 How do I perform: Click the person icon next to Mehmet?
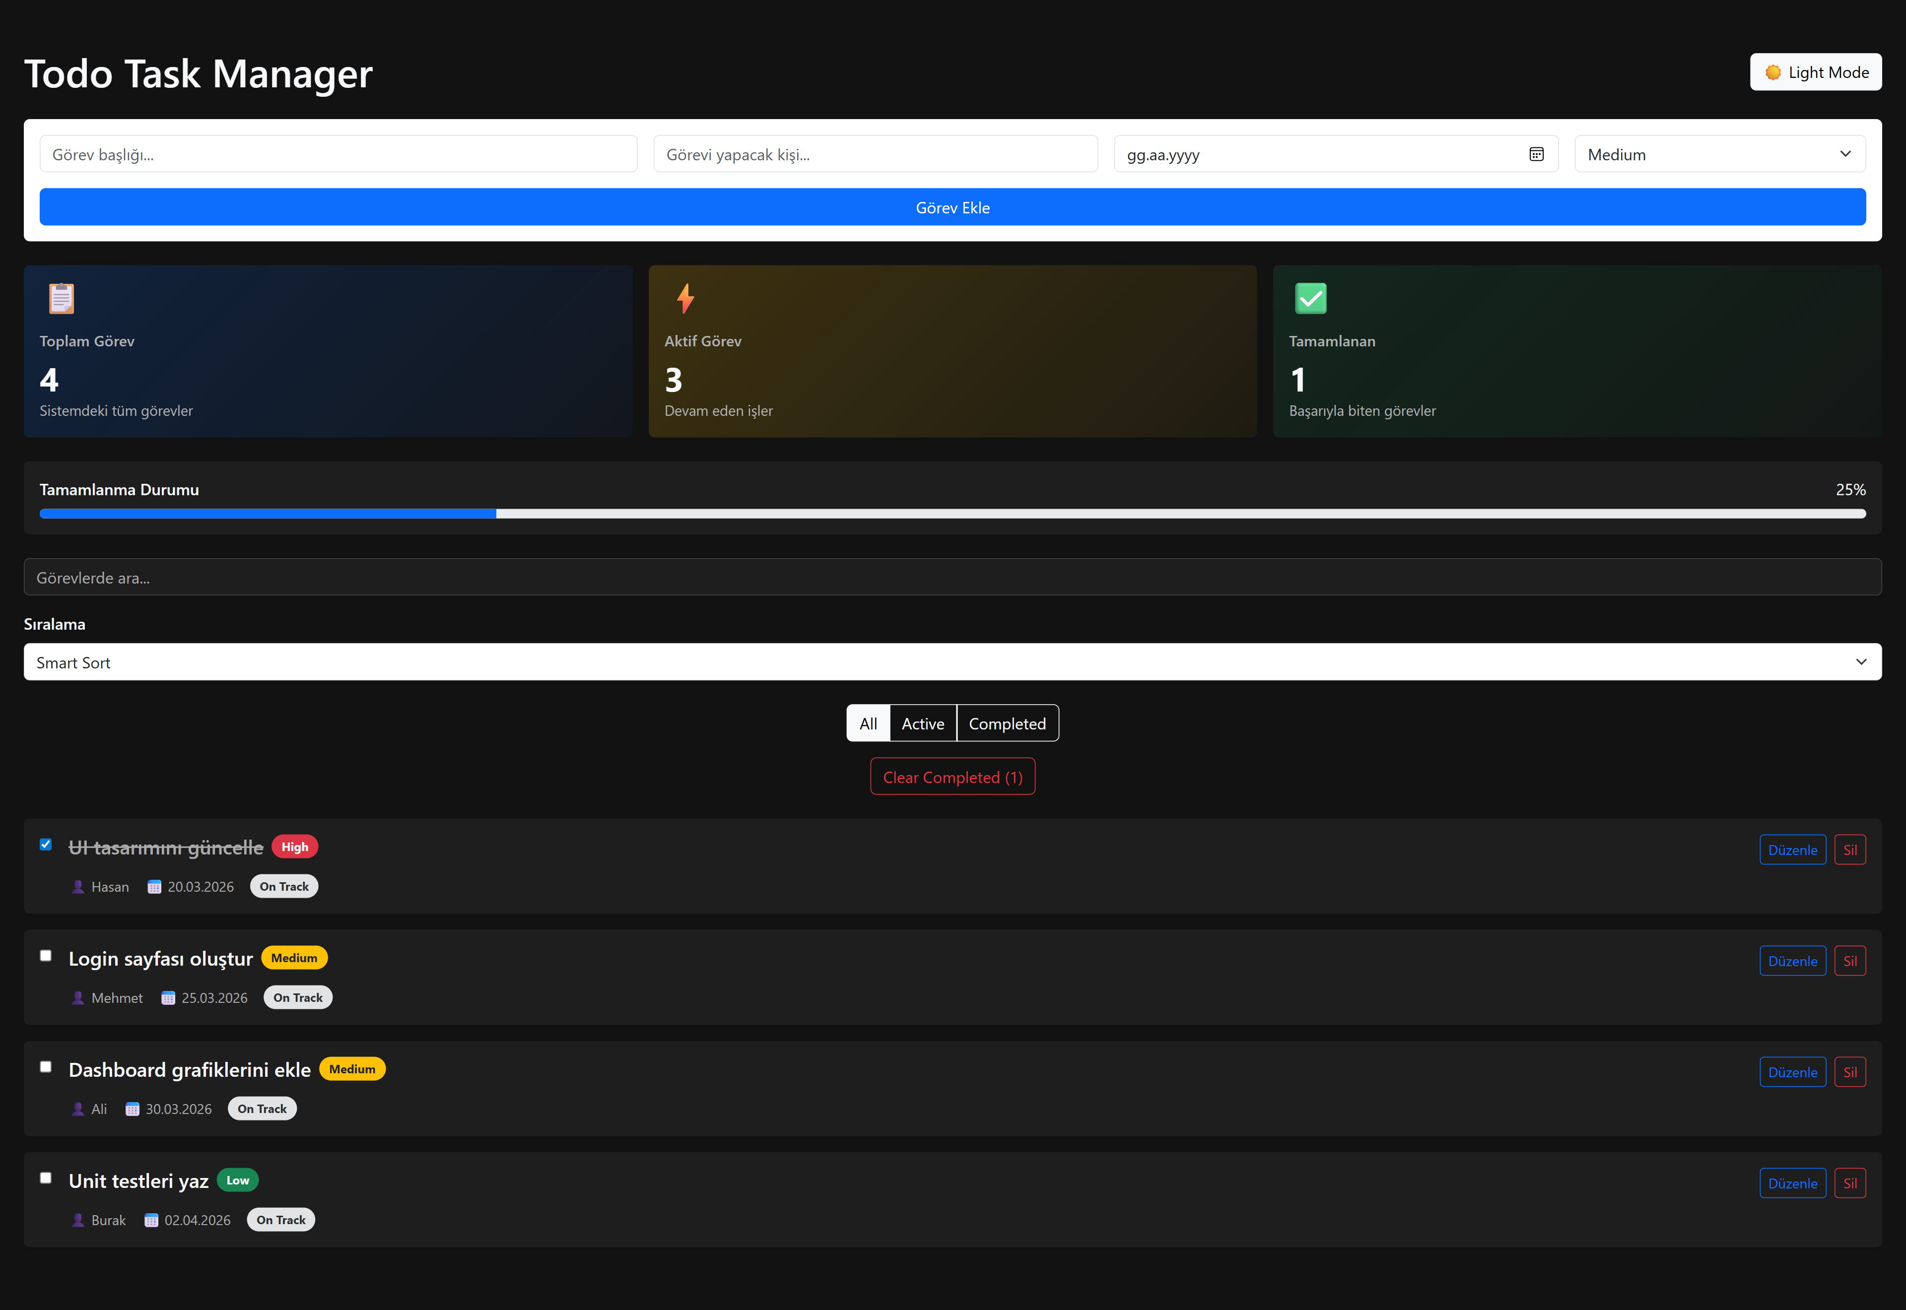[x=78, y=998]
